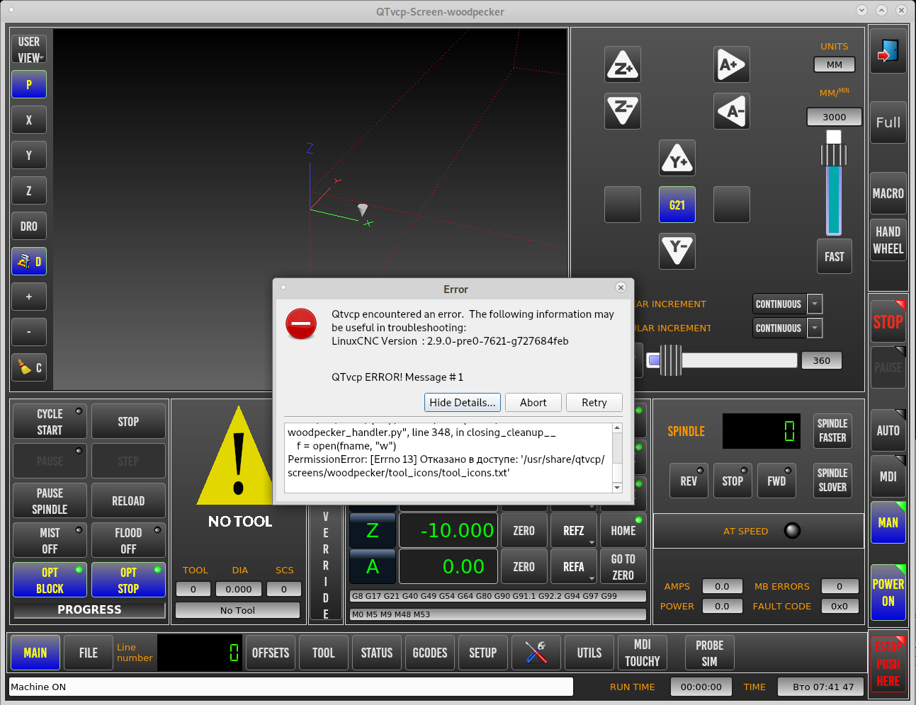This screenshot has height=705, width=916.
Task: Open angular increment CONTINUOUS dropdown arrow
Action: (x=815, y=328)
